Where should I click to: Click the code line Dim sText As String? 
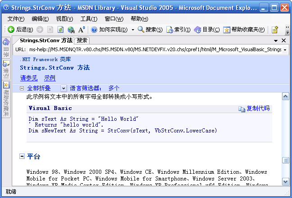click(83, 119)
